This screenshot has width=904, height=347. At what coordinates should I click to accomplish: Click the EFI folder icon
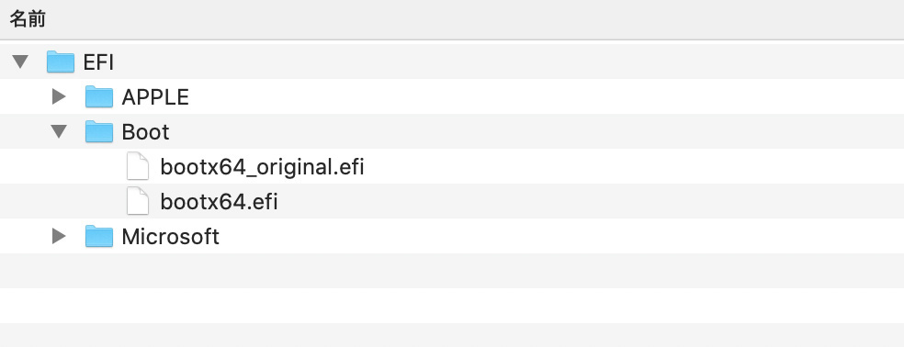click(61, 62)
